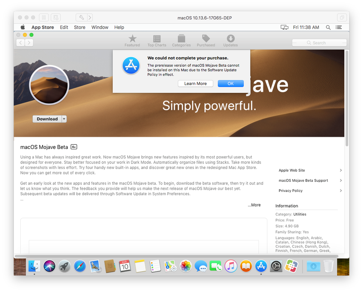Viewport: 363px width, 292px height.
Task: Open Safari from the Dock
Action: pos(80,266)
